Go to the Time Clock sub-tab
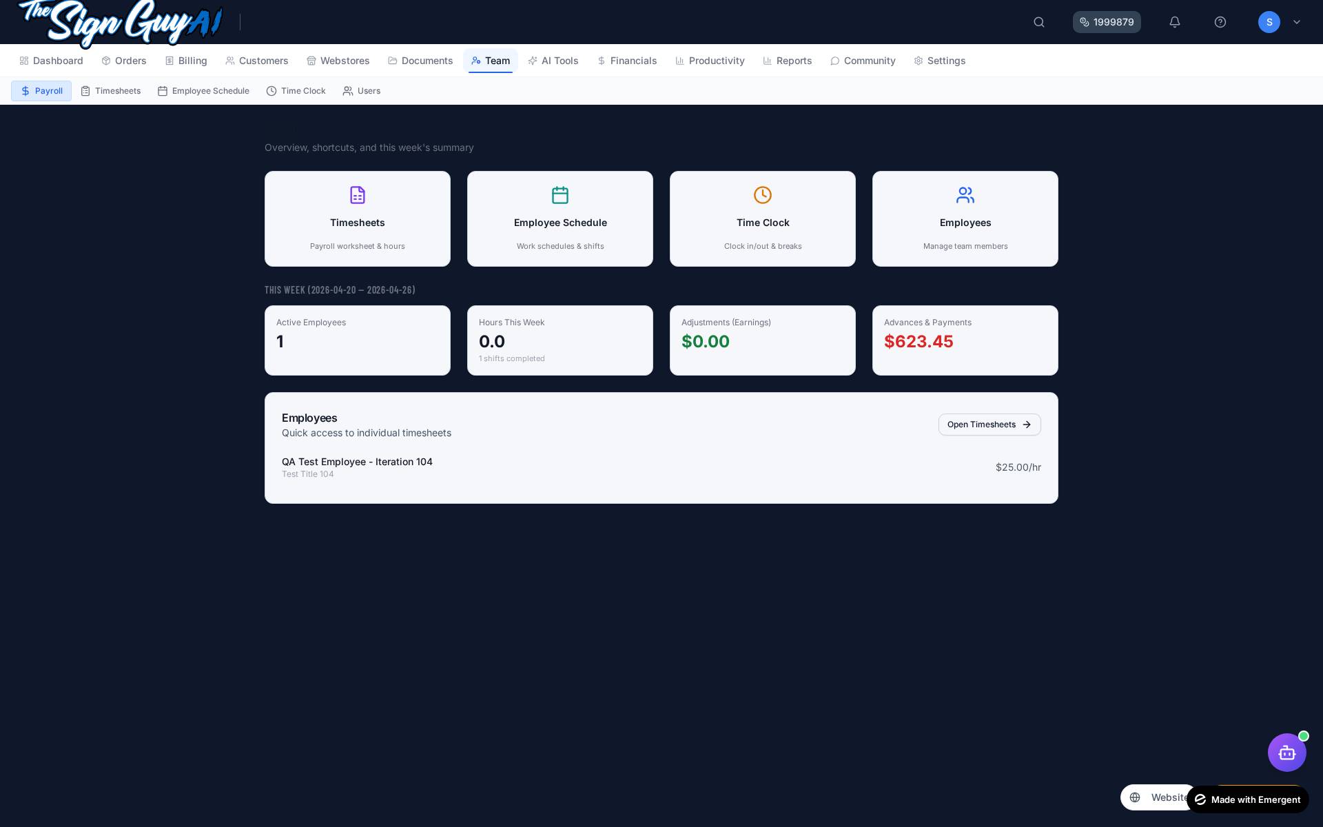The height and width of the screenshot is (827, 1323). tap(296, 91)
